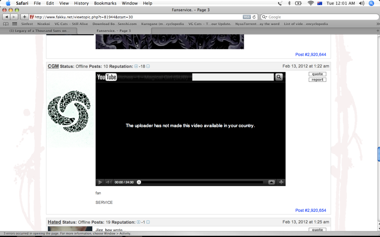The width and height of the screenshot is (380, 237).
Task: Open the Bookmarks menu
Action: point(105,3)
